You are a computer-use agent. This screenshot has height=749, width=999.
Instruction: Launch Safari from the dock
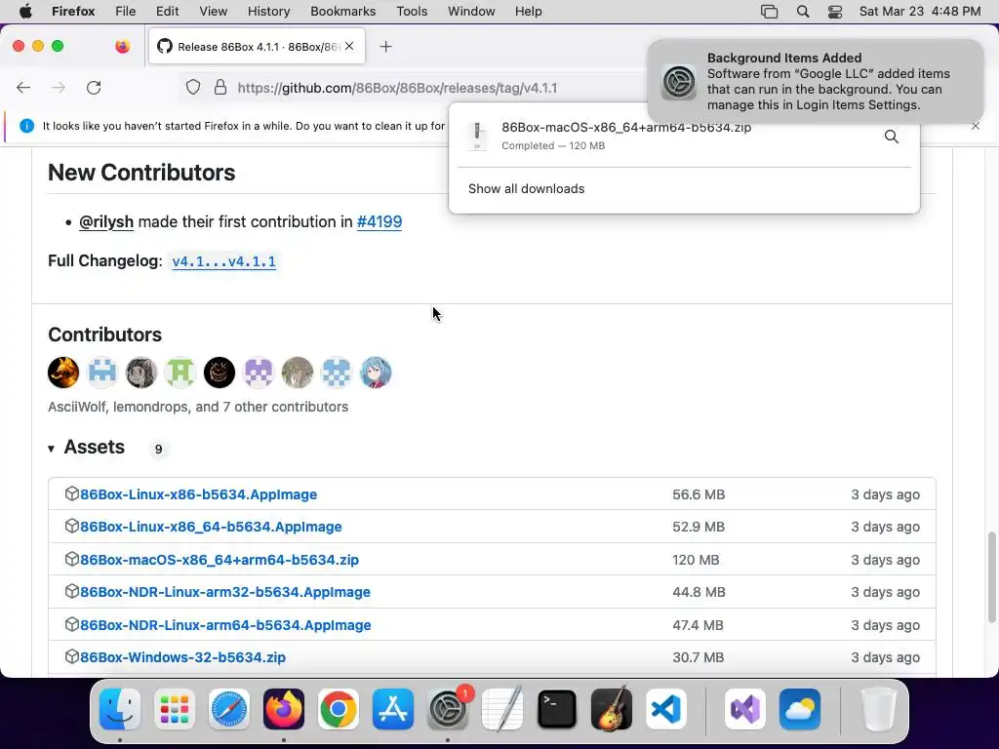(229, 709)
